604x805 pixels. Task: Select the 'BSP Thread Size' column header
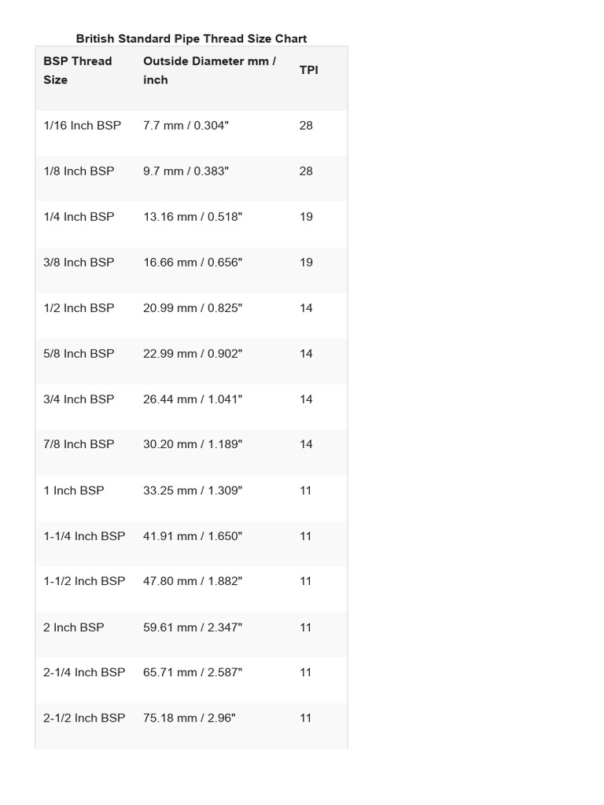tap(78, 70)
